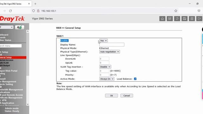Viewport: 203px width, 114px height.
Task: Open Objects Setting in the sidebar
Action: click(x=6, y=84)
